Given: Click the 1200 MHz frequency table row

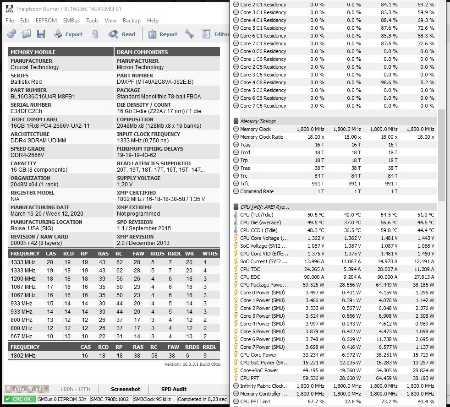Looking at the screenshot, I should [114, 279].
